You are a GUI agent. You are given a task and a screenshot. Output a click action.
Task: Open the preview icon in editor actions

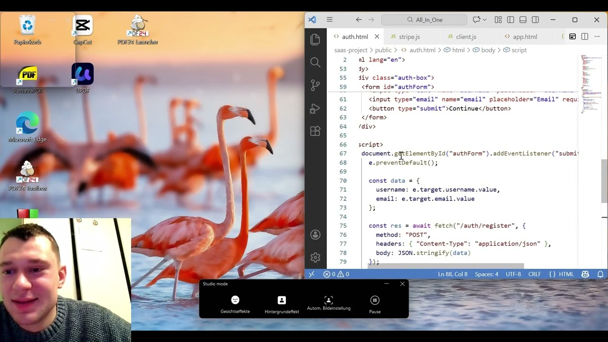tap(572, 37)
